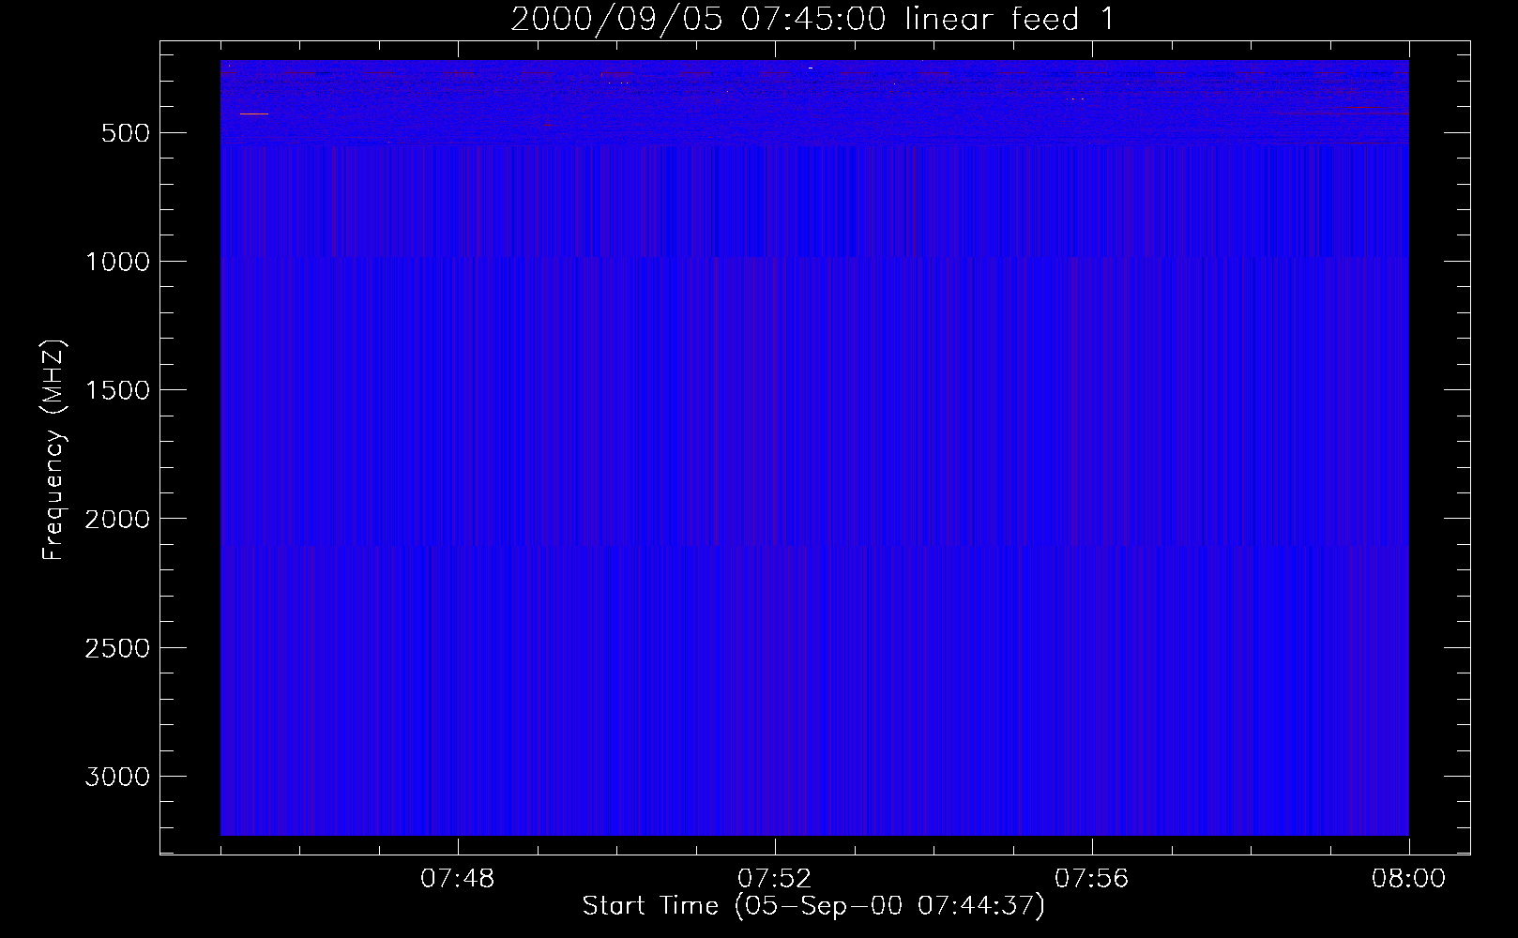
Task: Click the 'Frequency (MHZ)' y-axis label
Action: tap(53, 449)
